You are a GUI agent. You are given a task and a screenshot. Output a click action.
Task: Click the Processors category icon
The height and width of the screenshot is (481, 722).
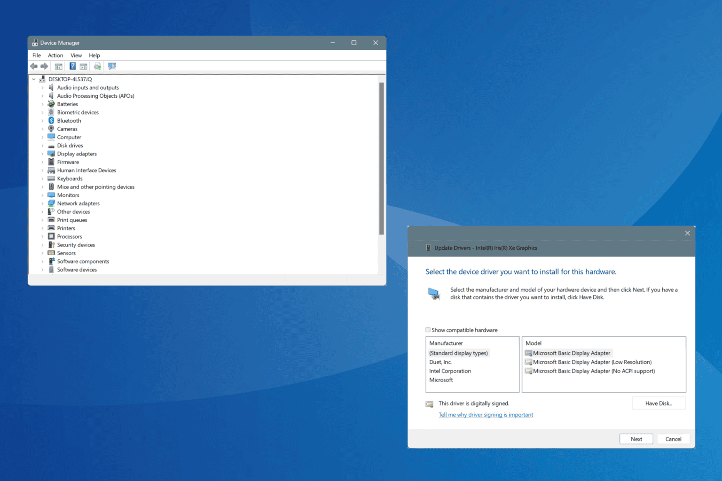51,236
